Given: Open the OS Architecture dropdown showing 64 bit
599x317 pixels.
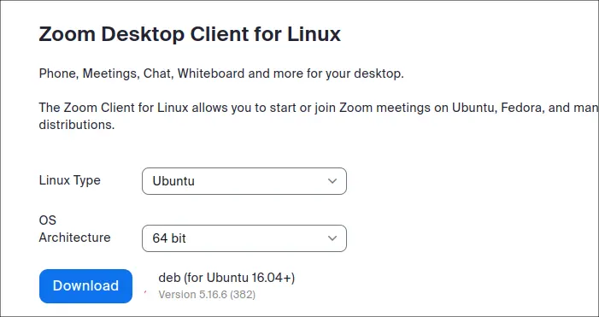Looking at the screenshot, I should (244, 238).
